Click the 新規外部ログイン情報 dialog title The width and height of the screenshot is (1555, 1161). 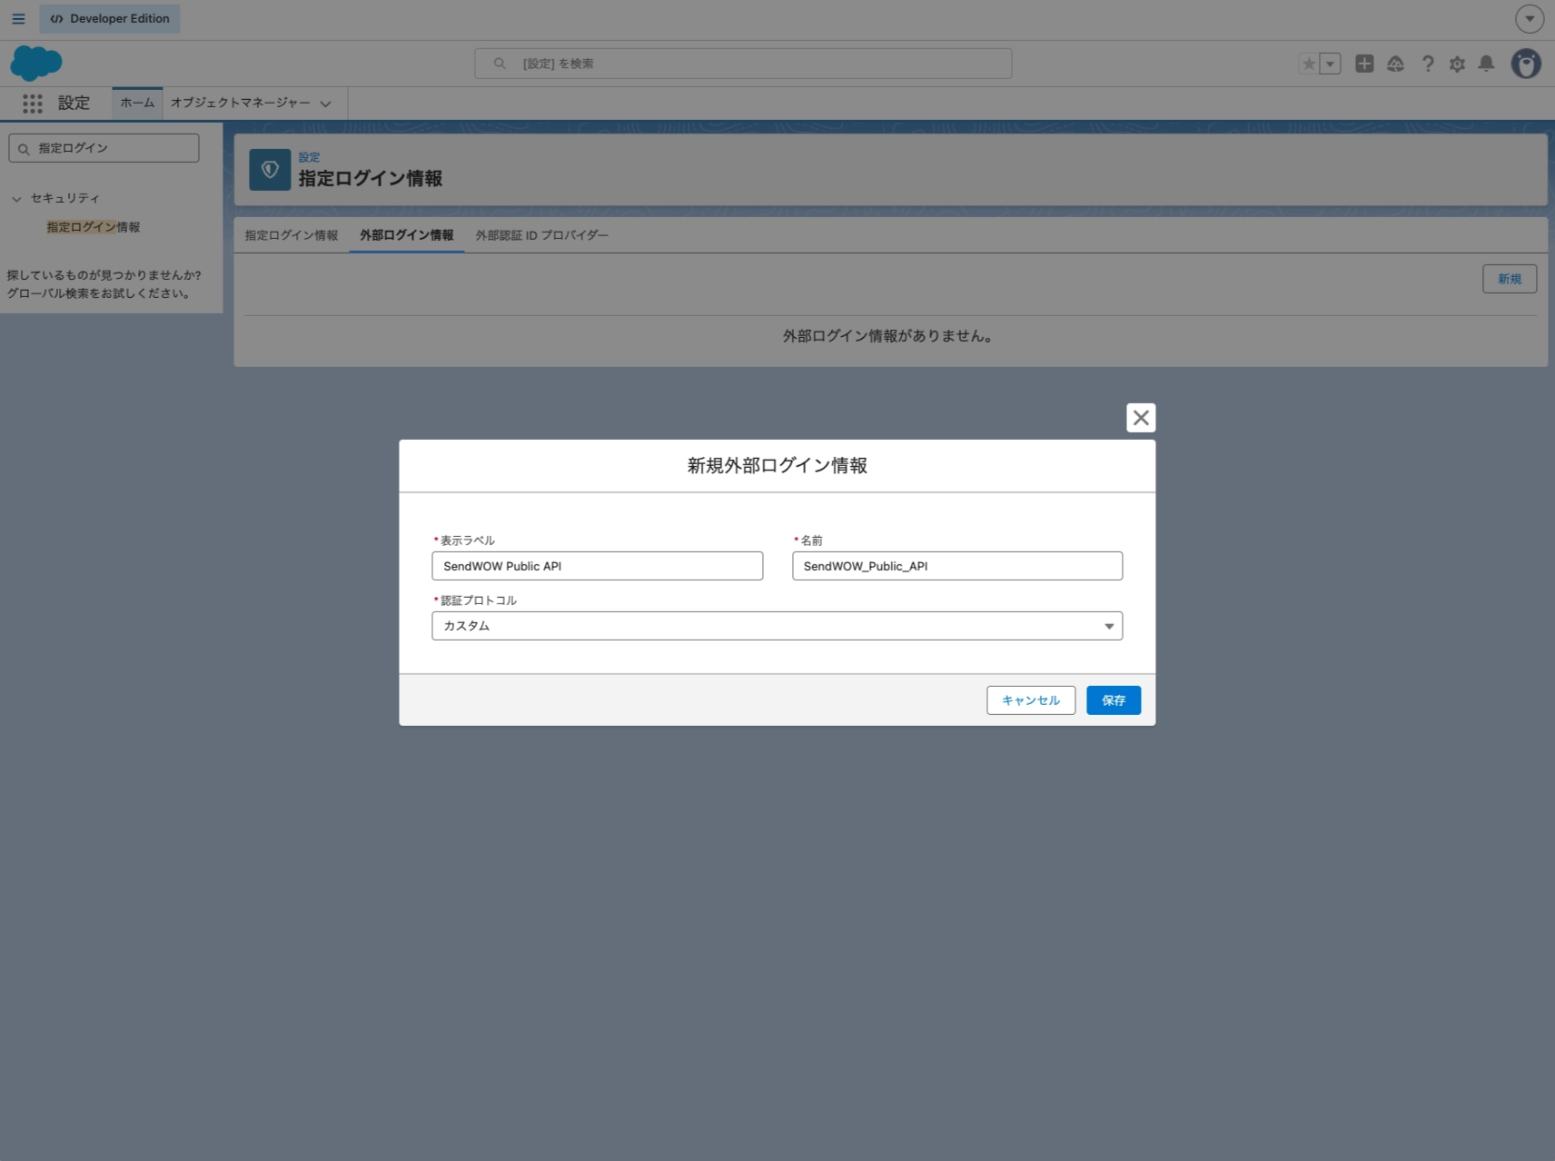pos(777,466)
